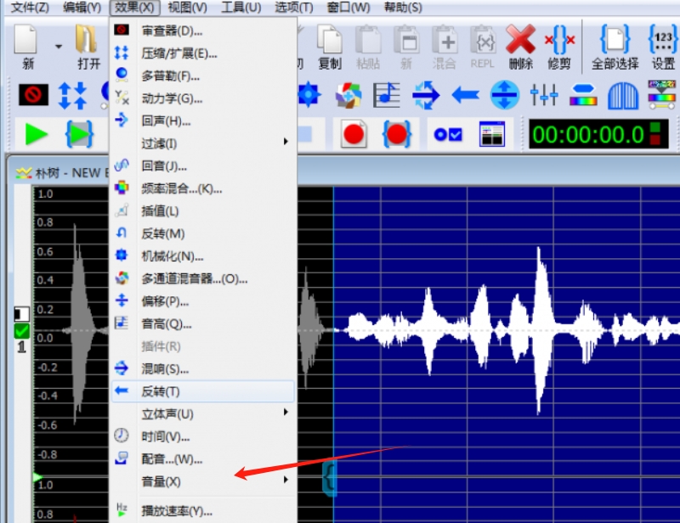Toggle channel 1 green checkbox
Image resolution: width=680 pixels, height=523 pixels.
pos(22,330)
